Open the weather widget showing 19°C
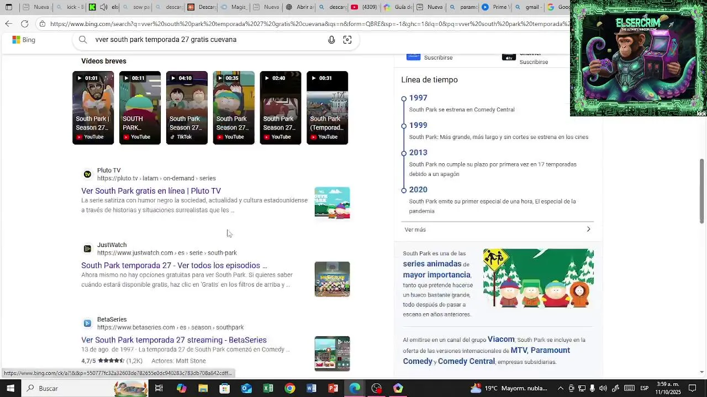Screen dimensions: 707x397 (508, 388)
